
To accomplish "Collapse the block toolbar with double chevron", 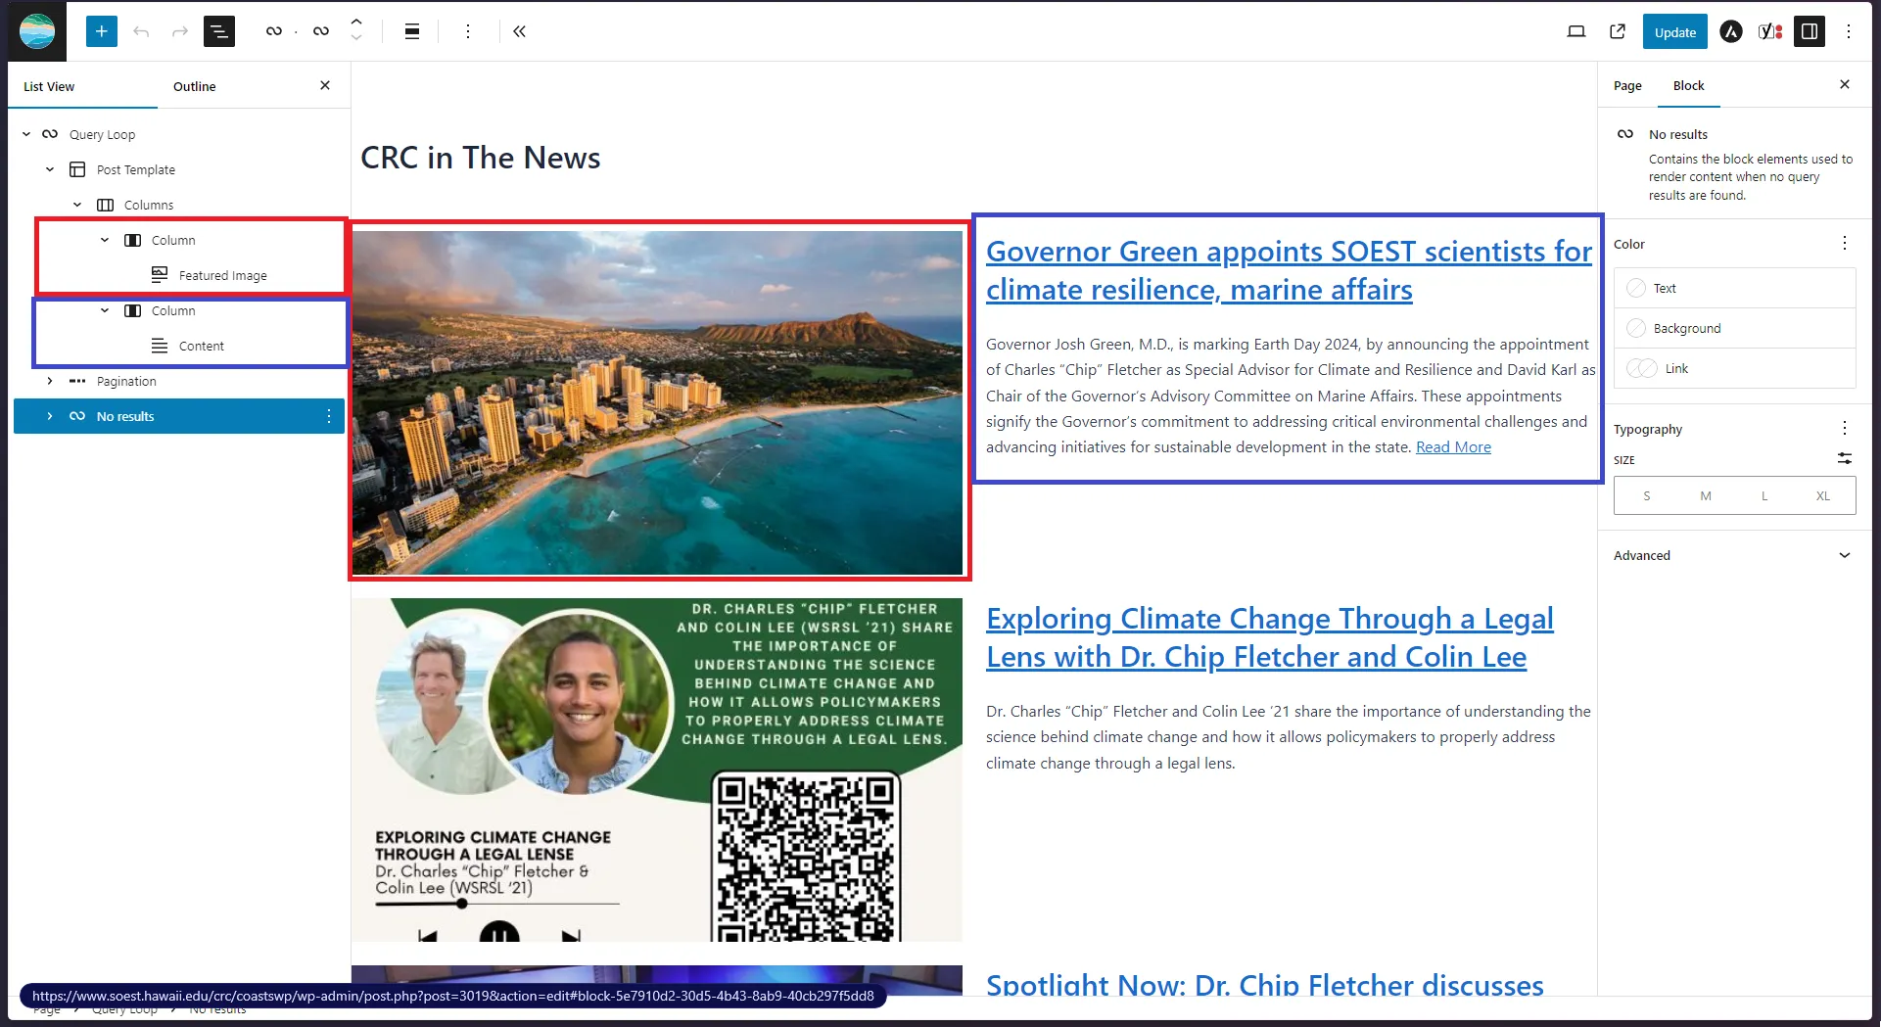I will [519, 31].
